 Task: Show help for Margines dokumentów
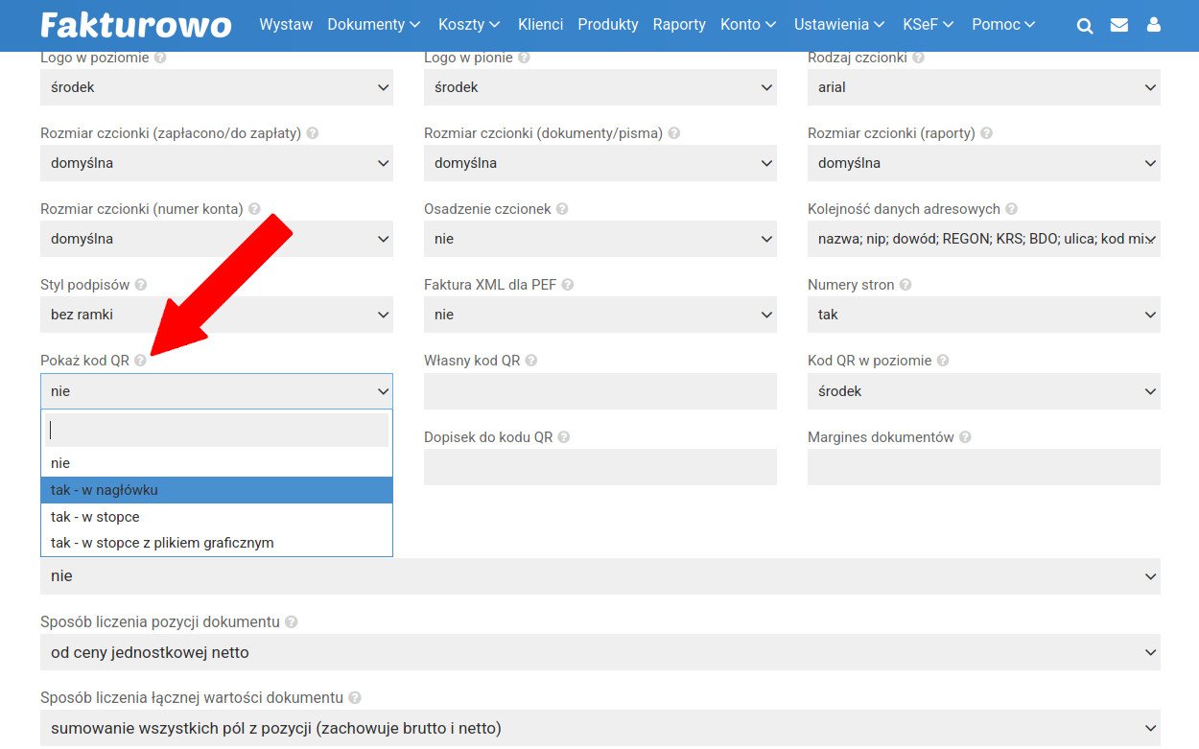(x=965, y=437)
